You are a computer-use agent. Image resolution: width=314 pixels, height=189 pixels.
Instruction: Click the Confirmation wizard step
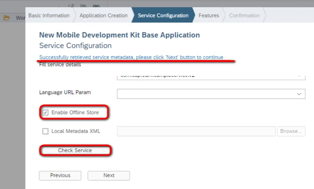pos(244,16)
